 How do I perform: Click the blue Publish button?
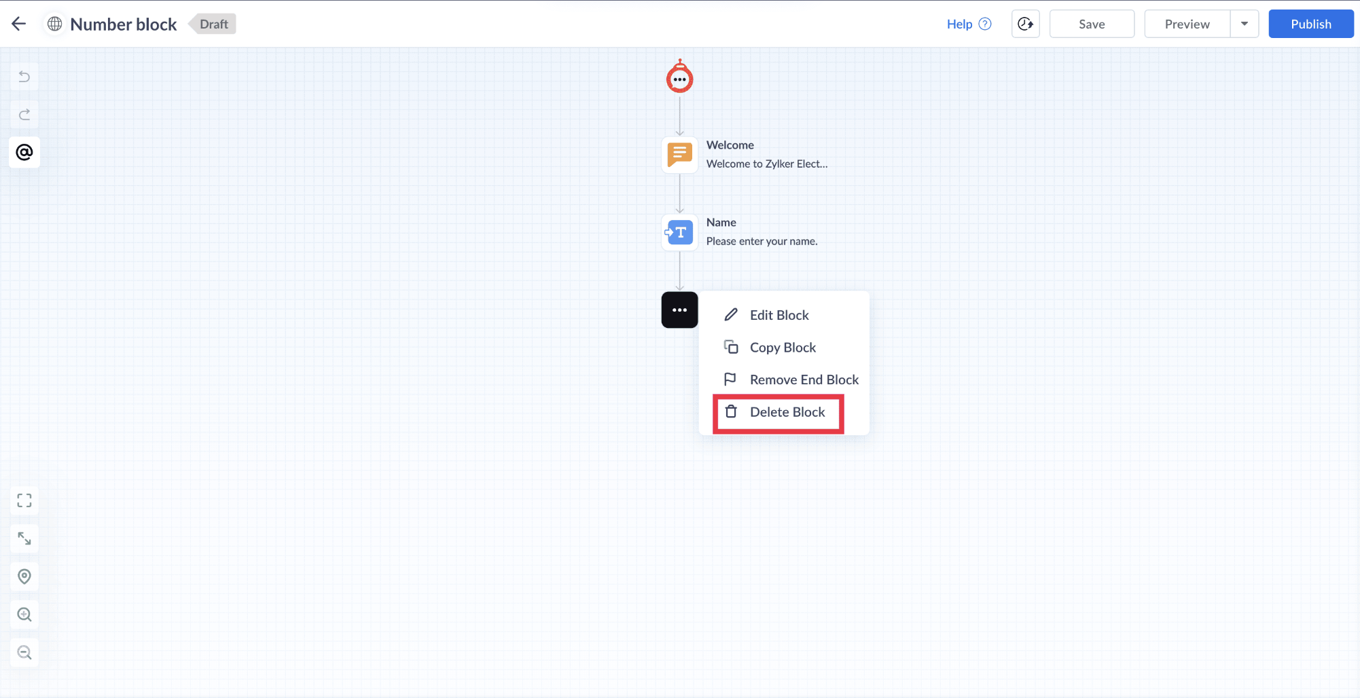(x=1311, y=24)
